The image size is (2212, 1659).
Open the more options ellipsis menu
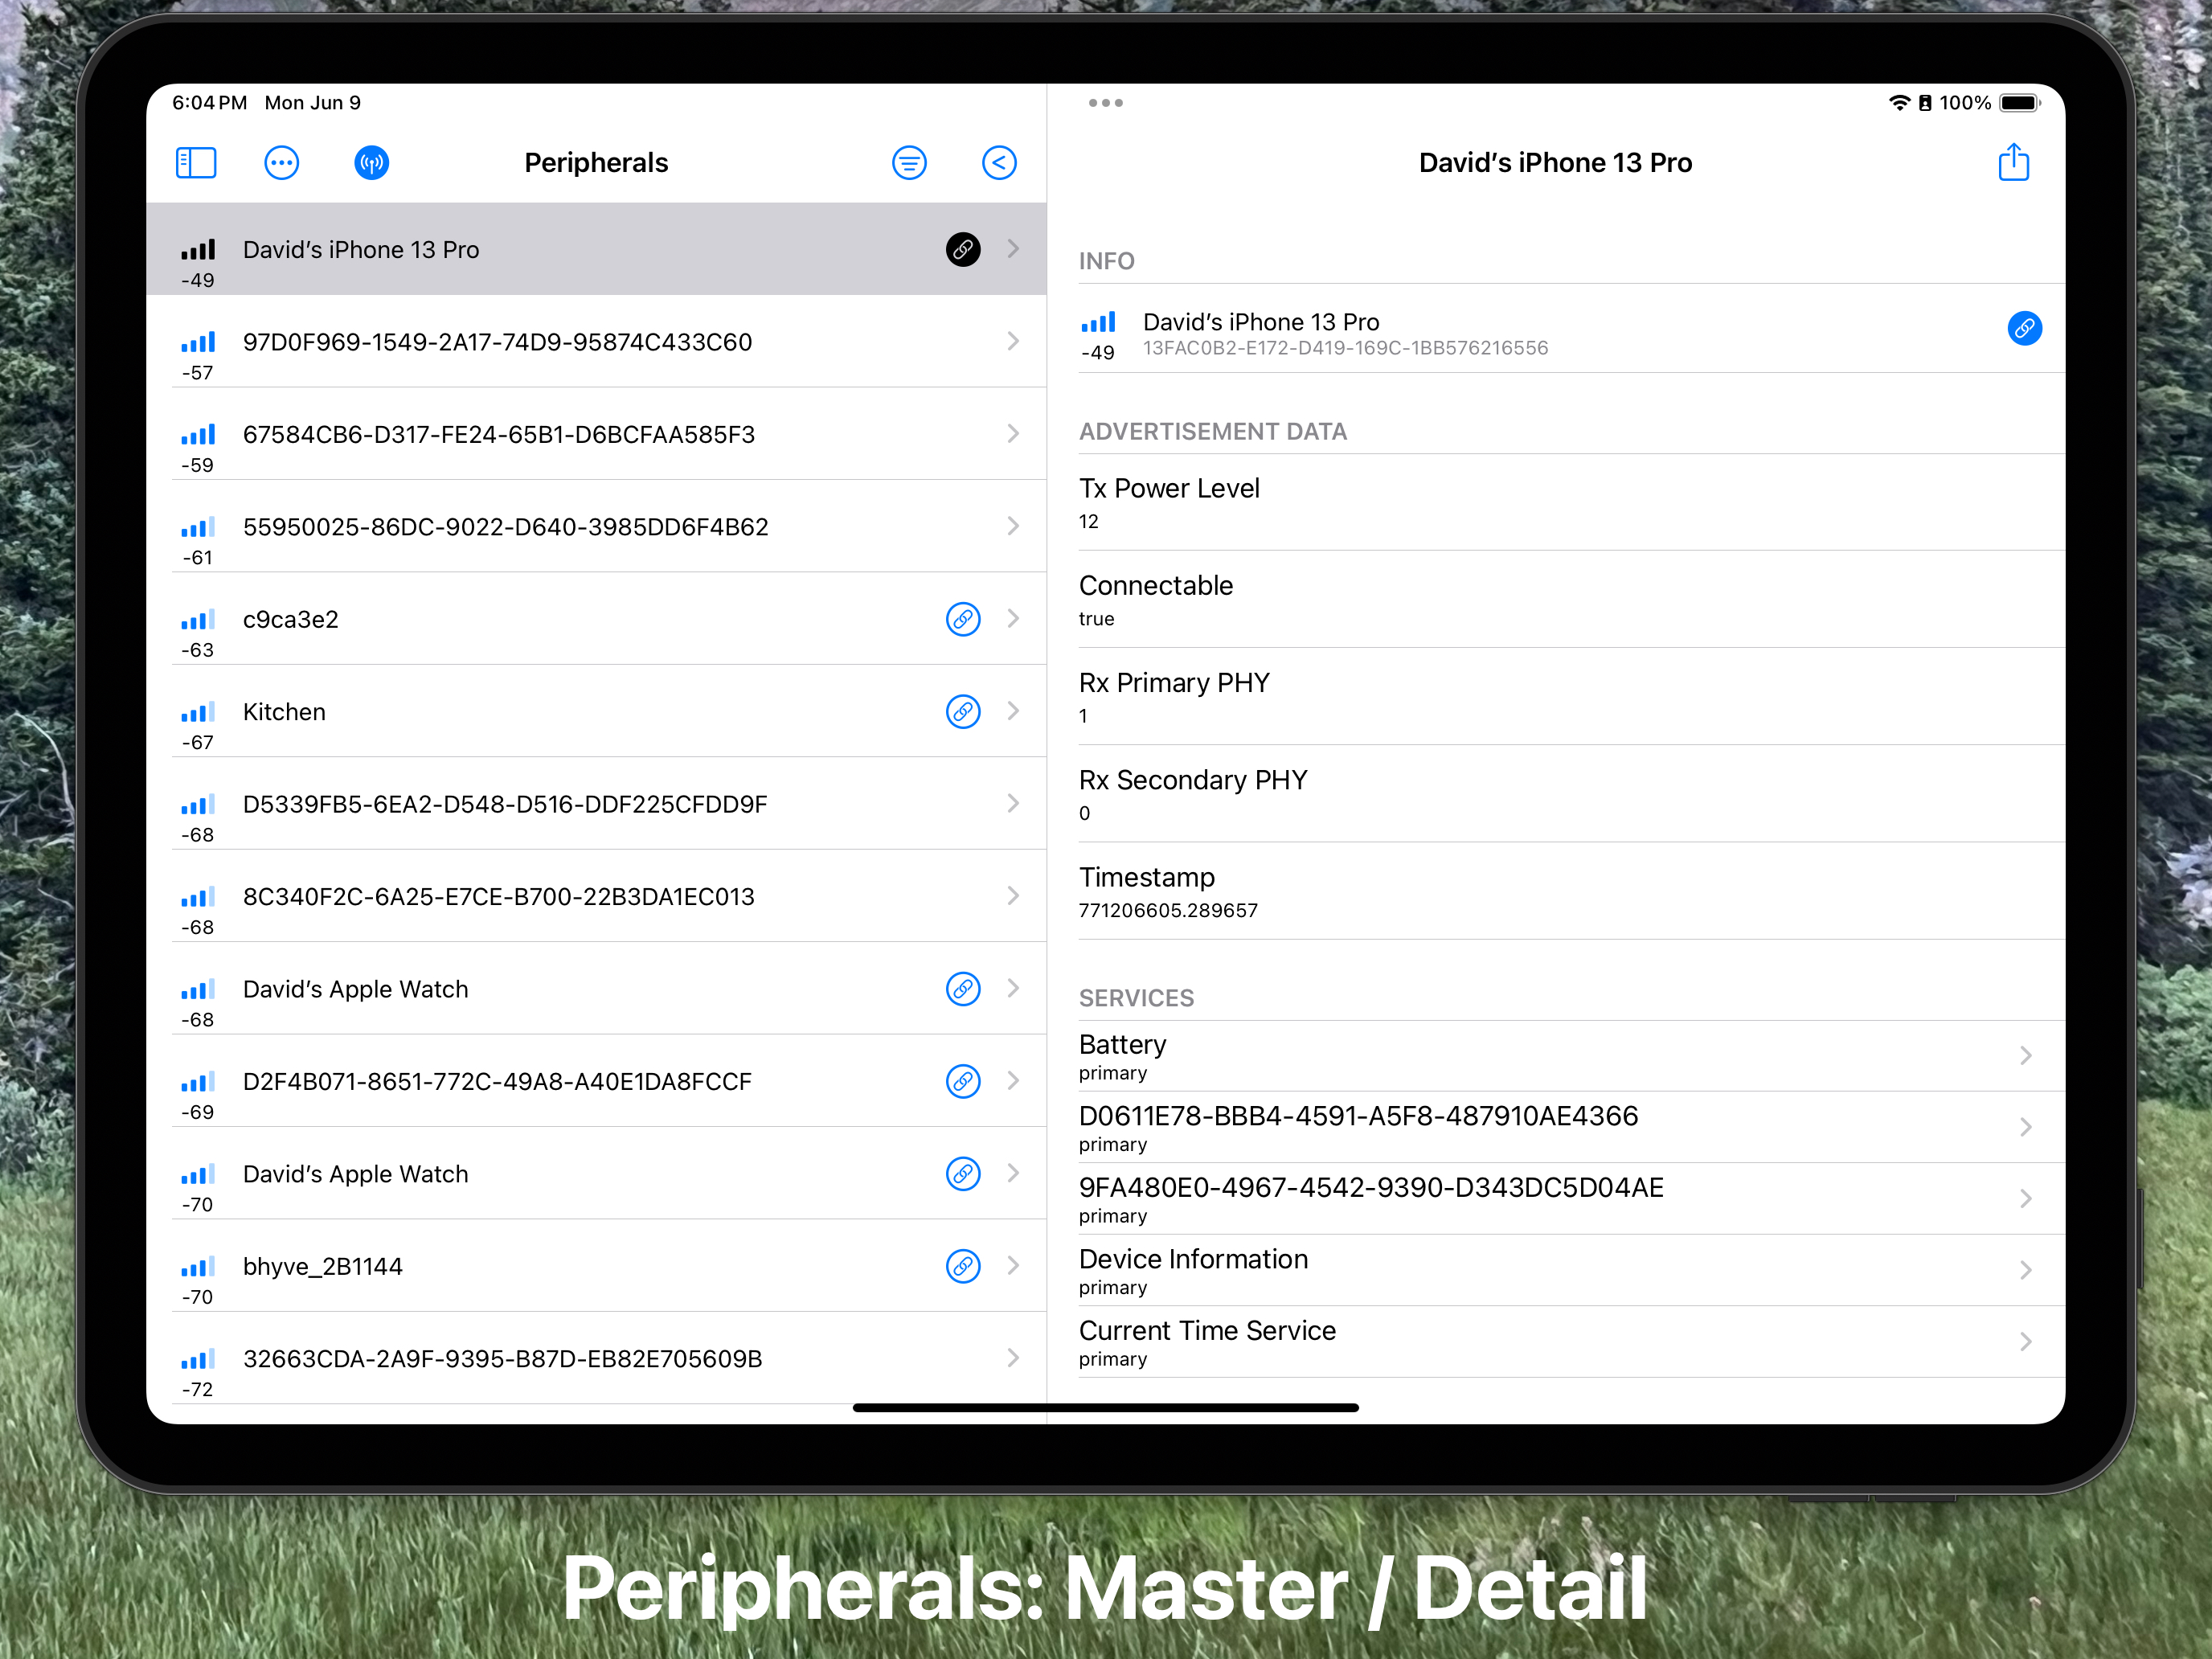(282, 163)
